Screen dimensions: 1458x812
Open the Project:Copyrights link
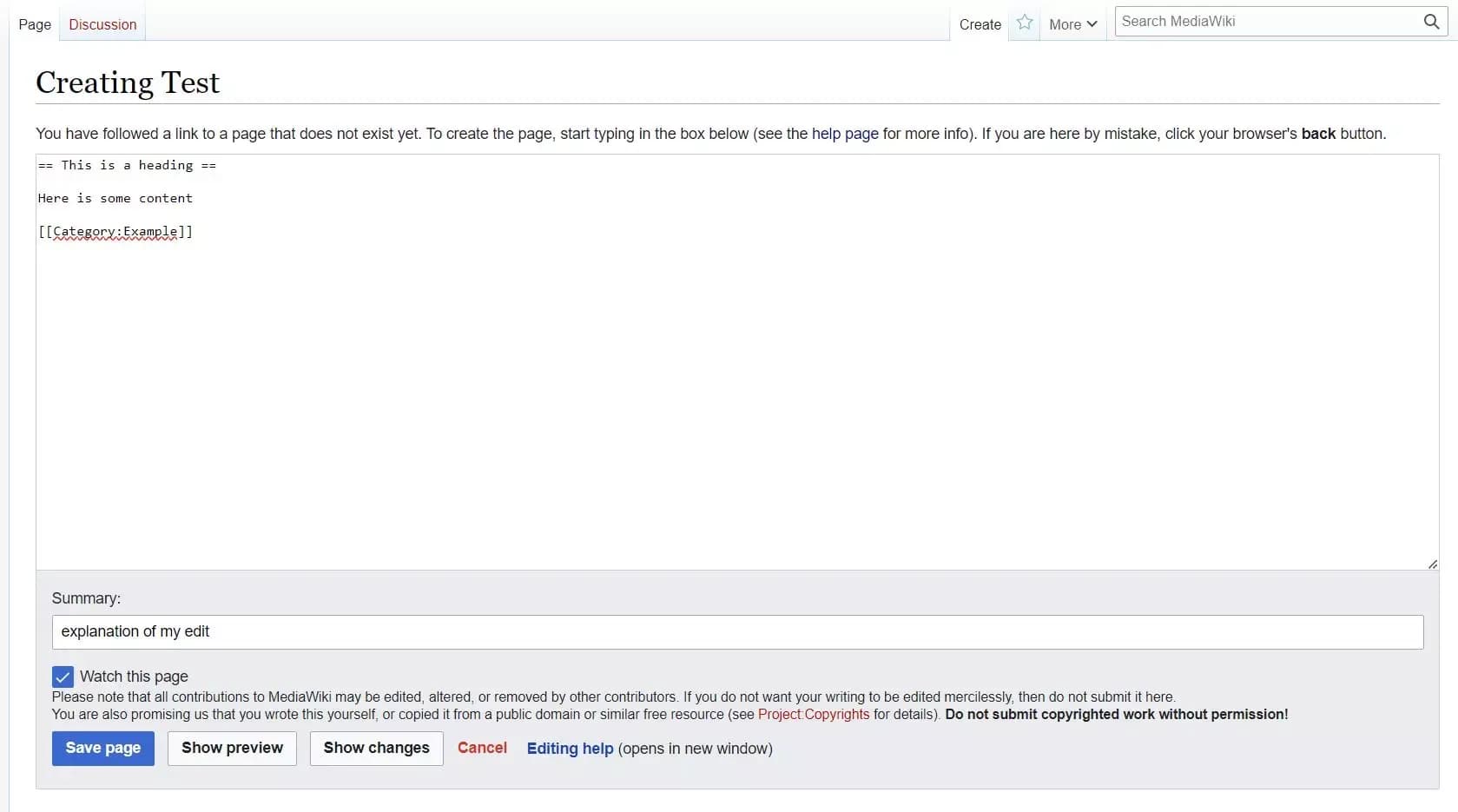pos(813,715)
